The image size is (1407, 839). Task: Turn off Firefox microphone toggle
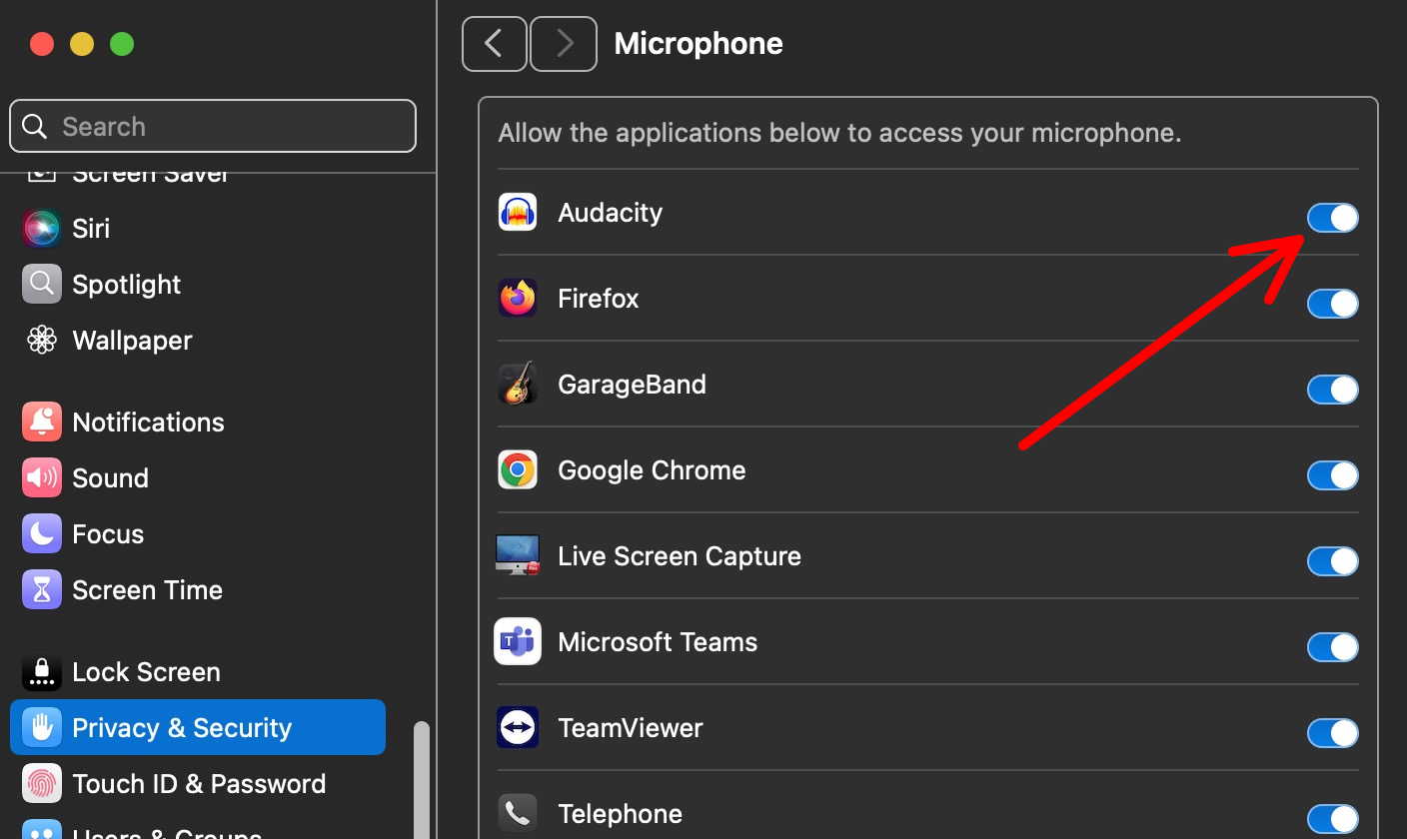(1332, 304)
